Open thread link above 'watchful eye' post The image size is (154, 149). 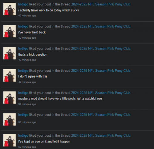pyautogui.click(x=101, y=93)
